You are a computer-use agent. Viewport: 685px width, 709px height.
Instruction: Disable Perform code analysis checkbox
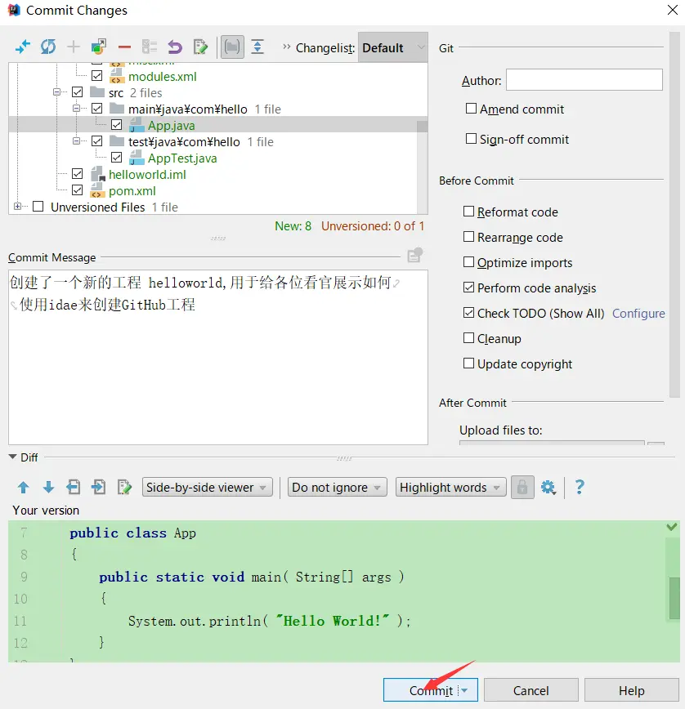tap(468, 288)
